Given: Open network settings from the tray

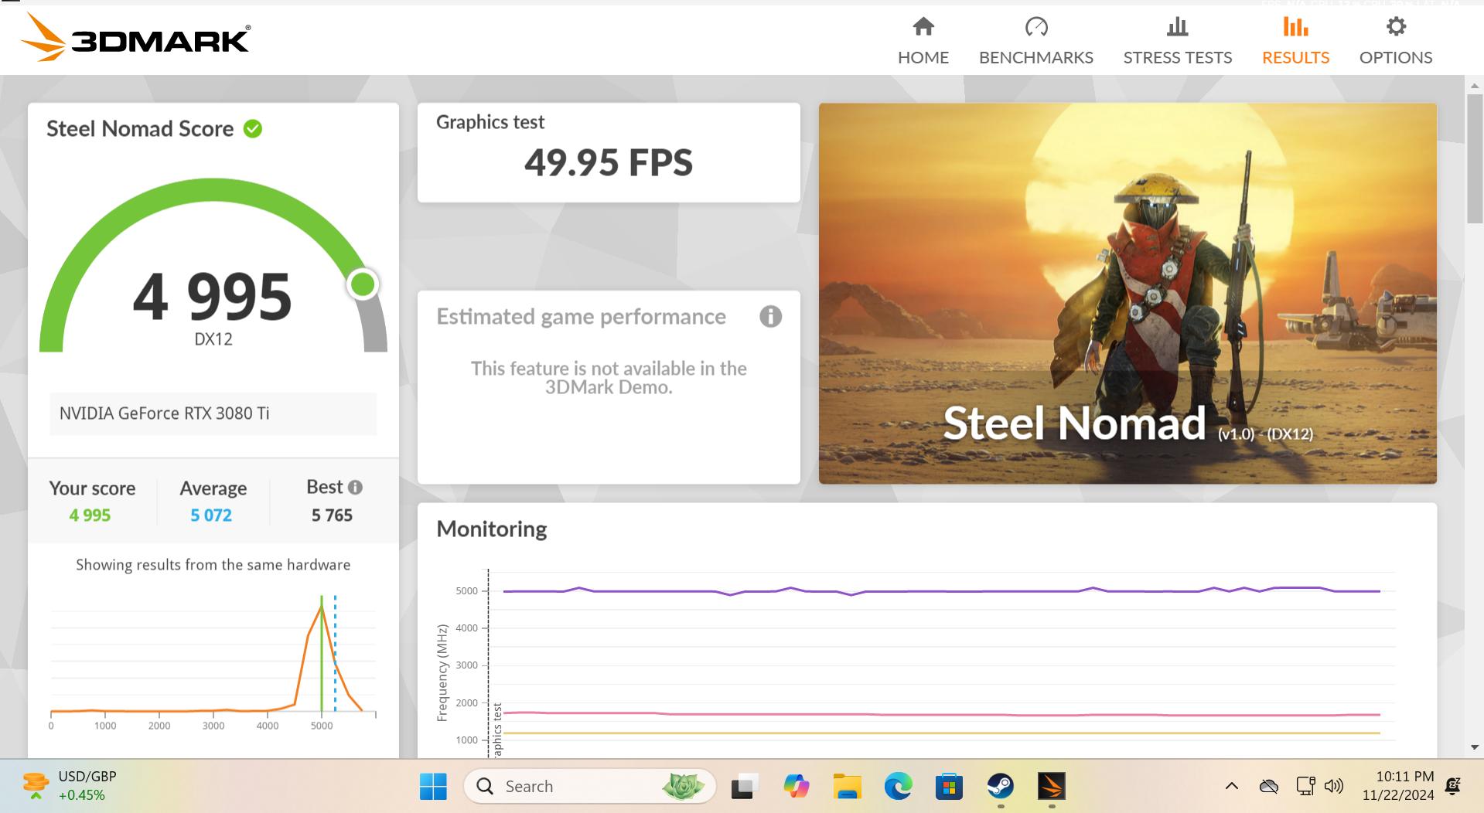Looking at the screenshot, I should click(x=1305, y=787).
